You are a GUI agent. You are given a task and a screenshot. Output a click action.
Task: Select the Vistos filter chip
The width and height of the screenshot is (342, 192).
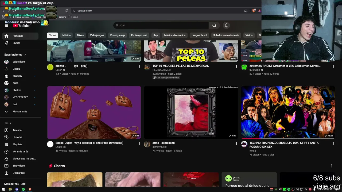pos(249,35)
